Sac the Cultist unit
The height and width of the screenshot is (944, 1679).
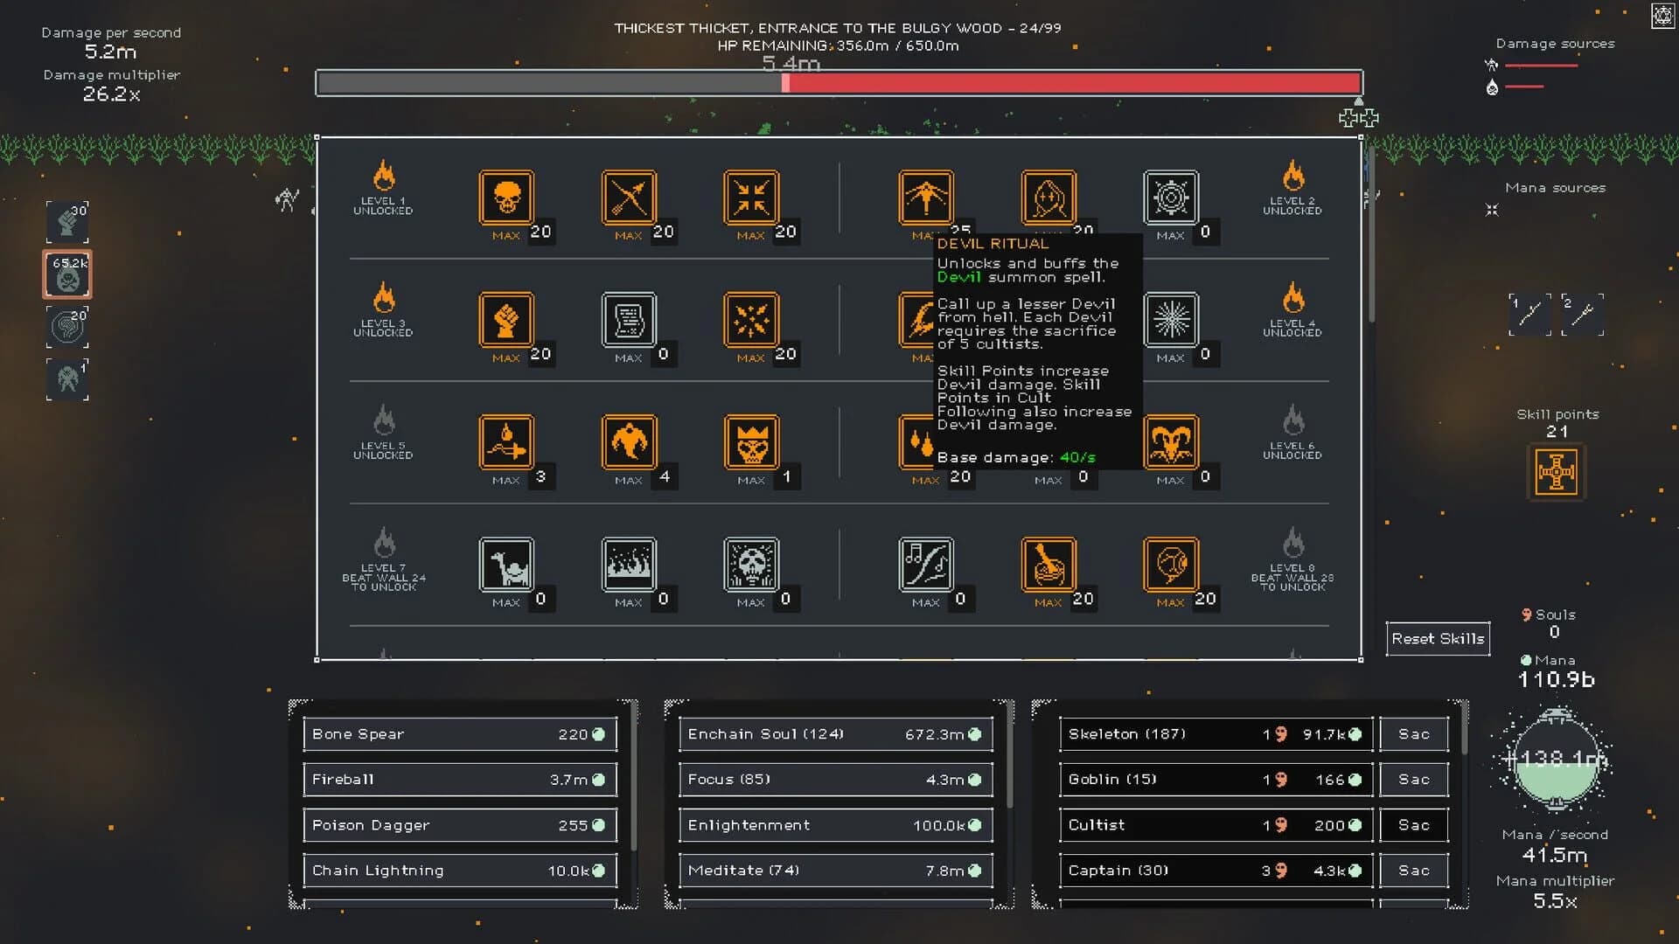pos(1413,824)
